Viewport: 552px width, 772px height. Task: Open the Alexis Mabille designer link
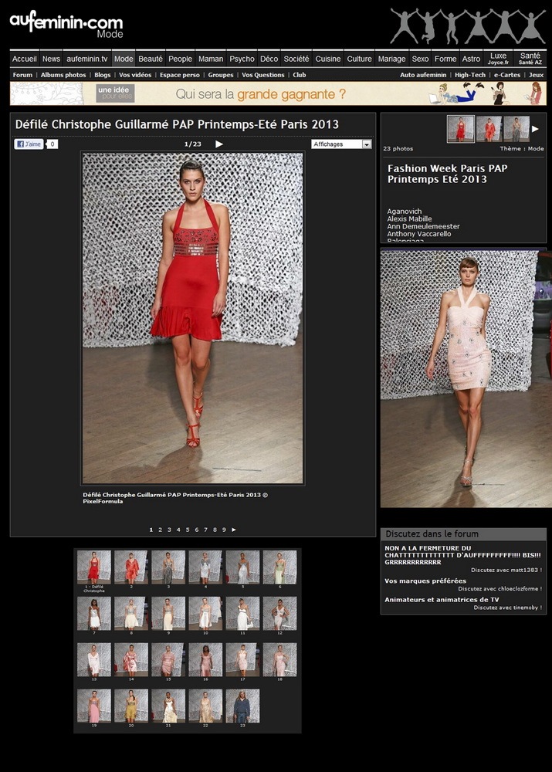pyautogui.click(x=409, y=218)
